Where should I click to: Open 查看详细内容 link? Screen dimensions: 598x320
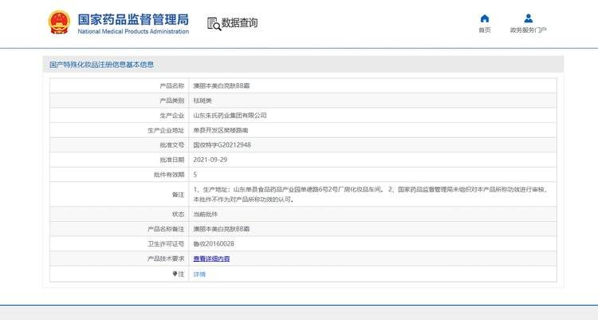click(x=211, y=259)
